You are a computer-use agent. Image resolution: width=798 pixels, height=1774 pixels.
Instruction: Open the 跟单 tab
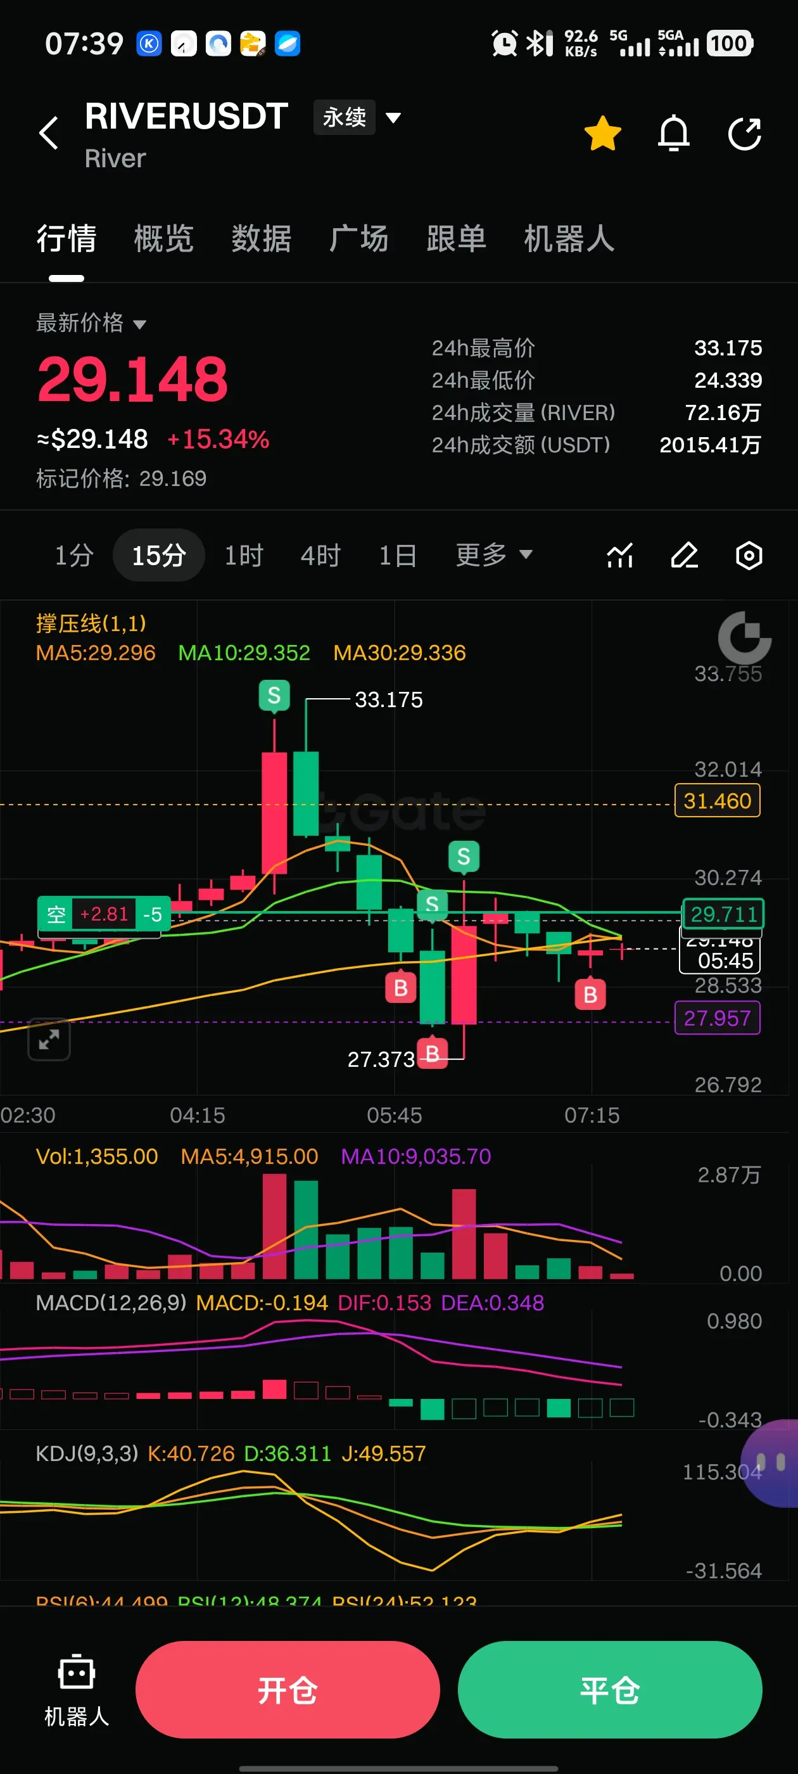[x=457, y=239]
